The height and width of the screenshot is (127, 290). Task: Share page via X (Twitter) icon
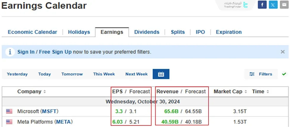(273, 5)
